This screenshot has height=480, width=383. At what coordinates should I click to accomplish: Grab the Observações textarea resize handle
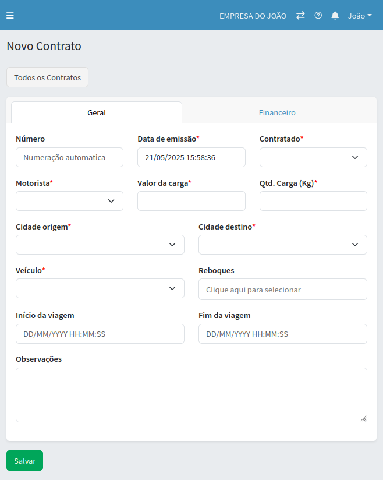(363, 418)
